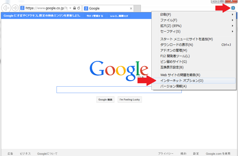Click the gear Tools icon
Screen dimensions: 238x156
[233, 8]
